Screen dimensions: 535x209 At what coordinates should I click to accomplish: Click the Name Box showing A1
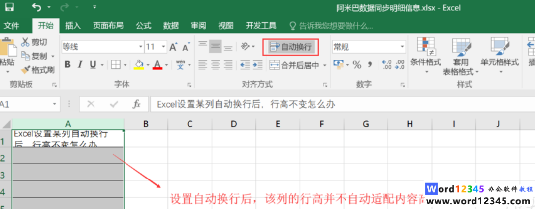click(x=29, y=104)
